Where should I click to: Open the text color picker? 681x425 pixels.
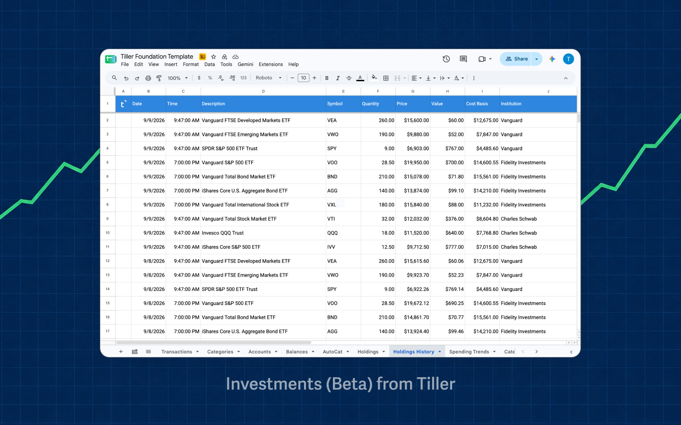tap(360, 78)
